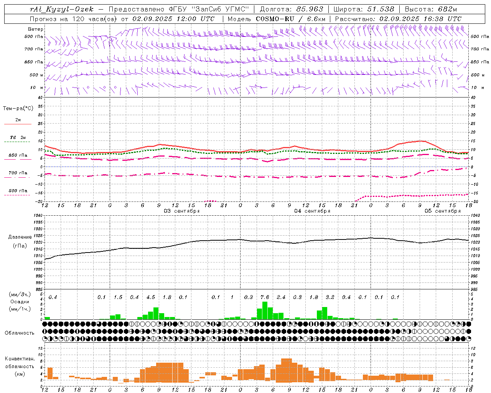Click the Тем-ра(°C) axis title
Image resolution: width=491 pixels, height=393 pixels.
(x=18, y=109)
